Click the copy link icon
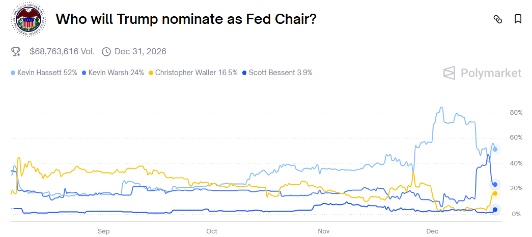 coord(498,19)
